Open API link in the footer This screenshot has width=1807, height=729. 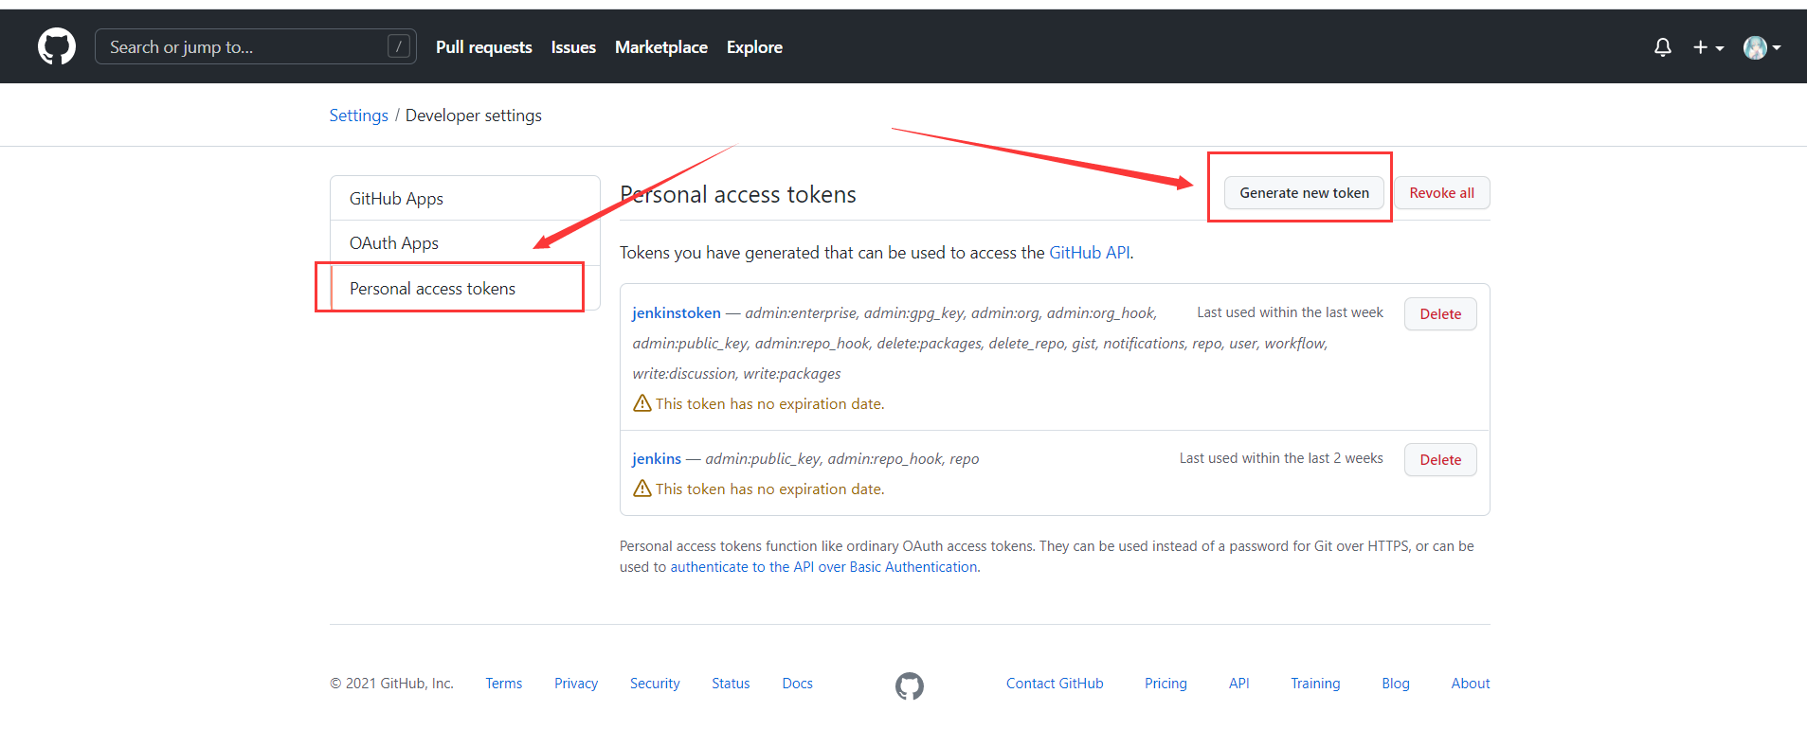(1239, 684)
